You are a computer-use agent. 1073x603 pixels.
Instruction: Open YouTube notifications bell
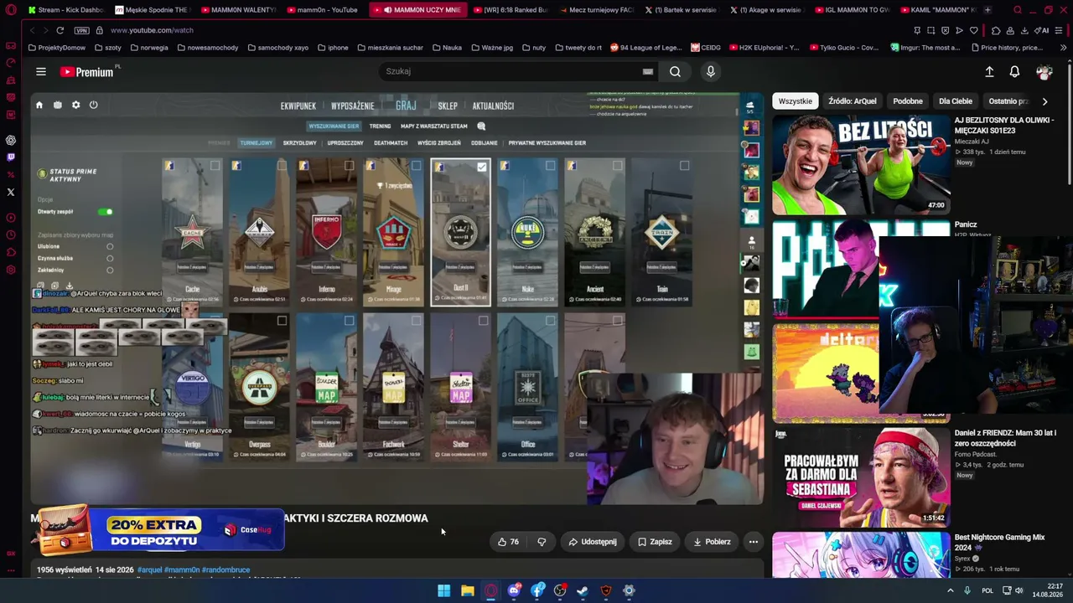pos(1014,72)
